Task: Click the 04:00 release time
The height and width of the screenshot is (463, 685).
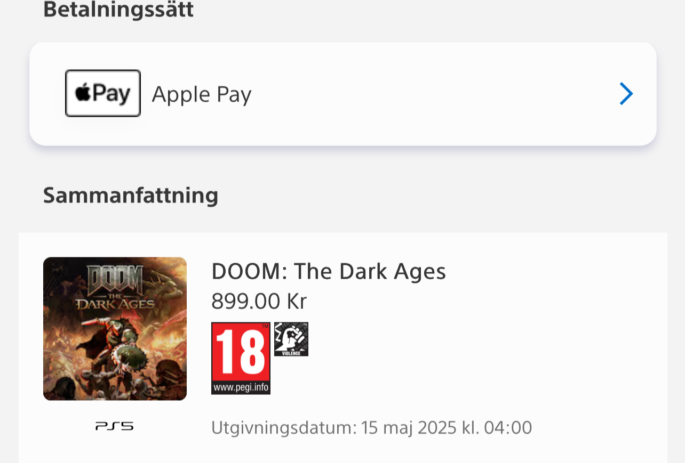Action: pos(508,428)
